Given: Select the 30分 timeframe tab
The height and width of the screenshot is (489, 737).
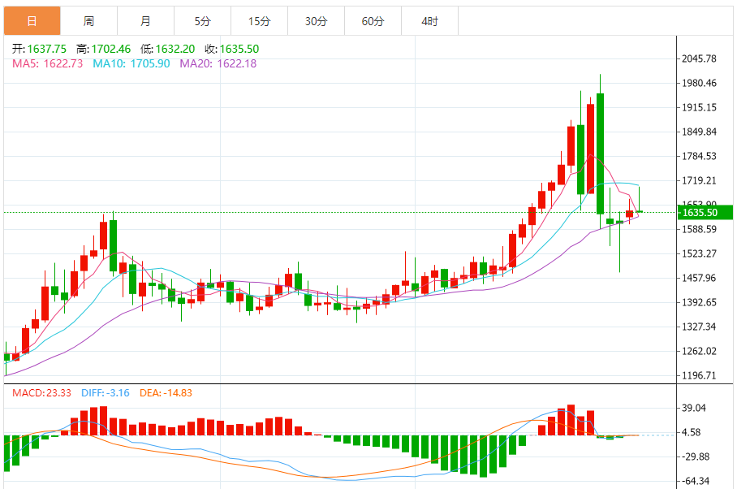Looking at the screenshot, I should [316, 21].
